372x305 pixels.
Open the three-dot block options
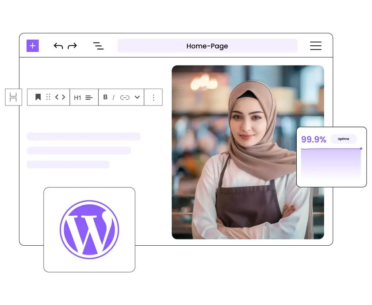pyautogui.click(x=154, y=97)
